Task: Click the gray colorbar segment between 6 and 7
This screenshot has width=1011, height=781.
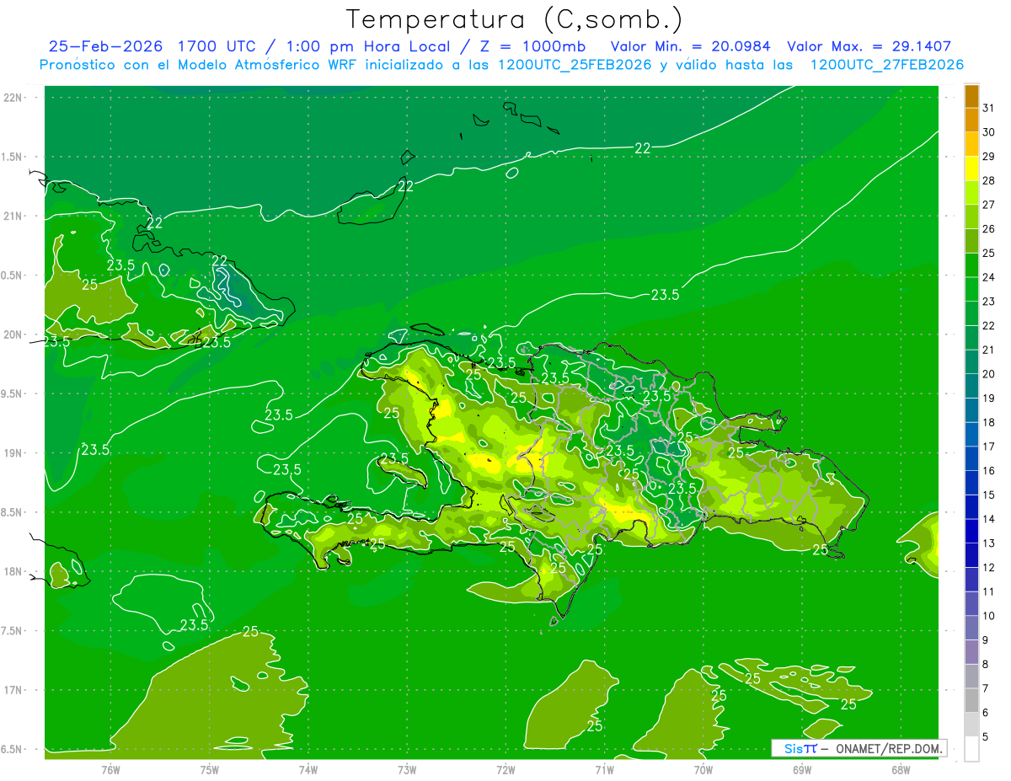Action: tap(971, 700)
